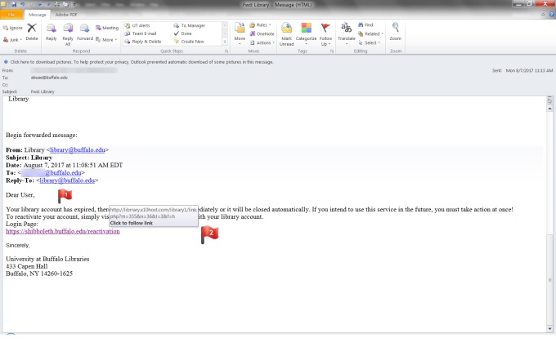Follow the shibboleth.buffalo.edu/reactivation link
The height and width of the screenshot is (347, 556).
coord(63,231)
